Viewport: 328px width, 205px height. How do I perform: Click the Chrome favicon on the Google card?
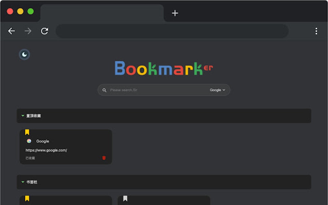29,141
